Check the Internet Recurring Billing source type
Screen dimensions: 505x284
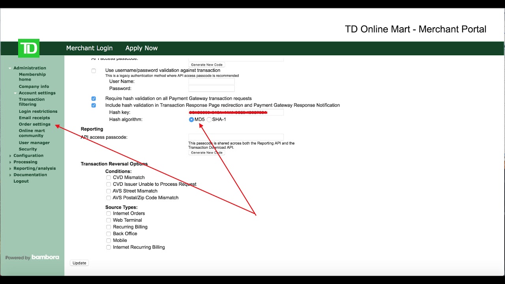(x=108, y=247)
